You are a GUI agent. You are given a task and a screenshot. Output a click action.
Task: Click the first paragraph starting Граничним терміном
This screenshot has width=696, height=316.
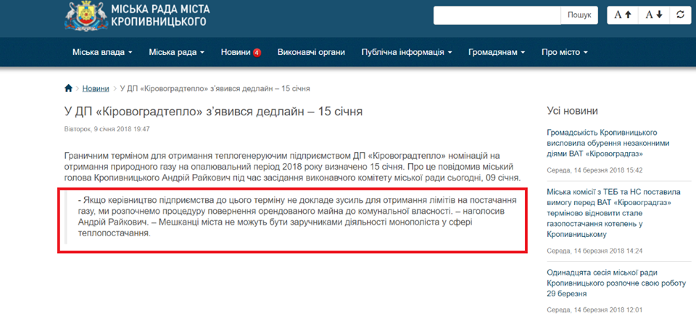tap(292, 167)
